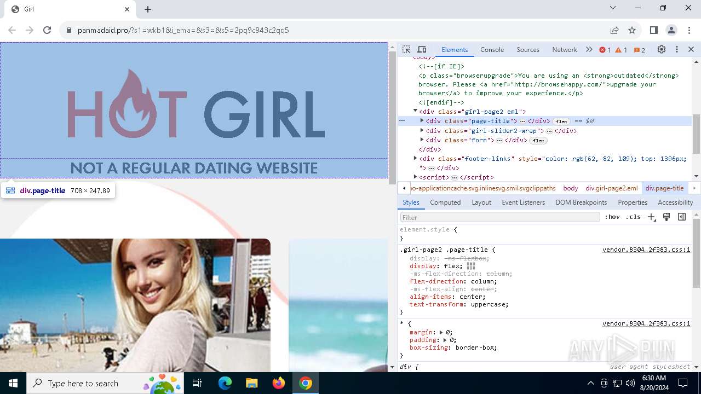Expand the div class form node
This screenshot has width=701, height=394.
click(x=422, y=140)
